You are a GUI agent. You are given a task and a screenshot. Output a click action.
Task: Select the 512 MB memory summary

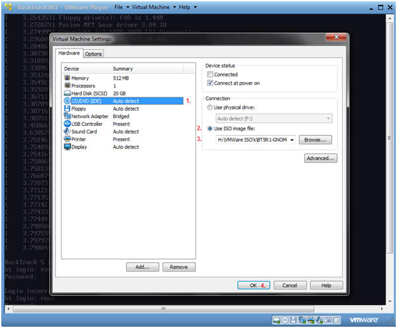[x=121, y=78]
